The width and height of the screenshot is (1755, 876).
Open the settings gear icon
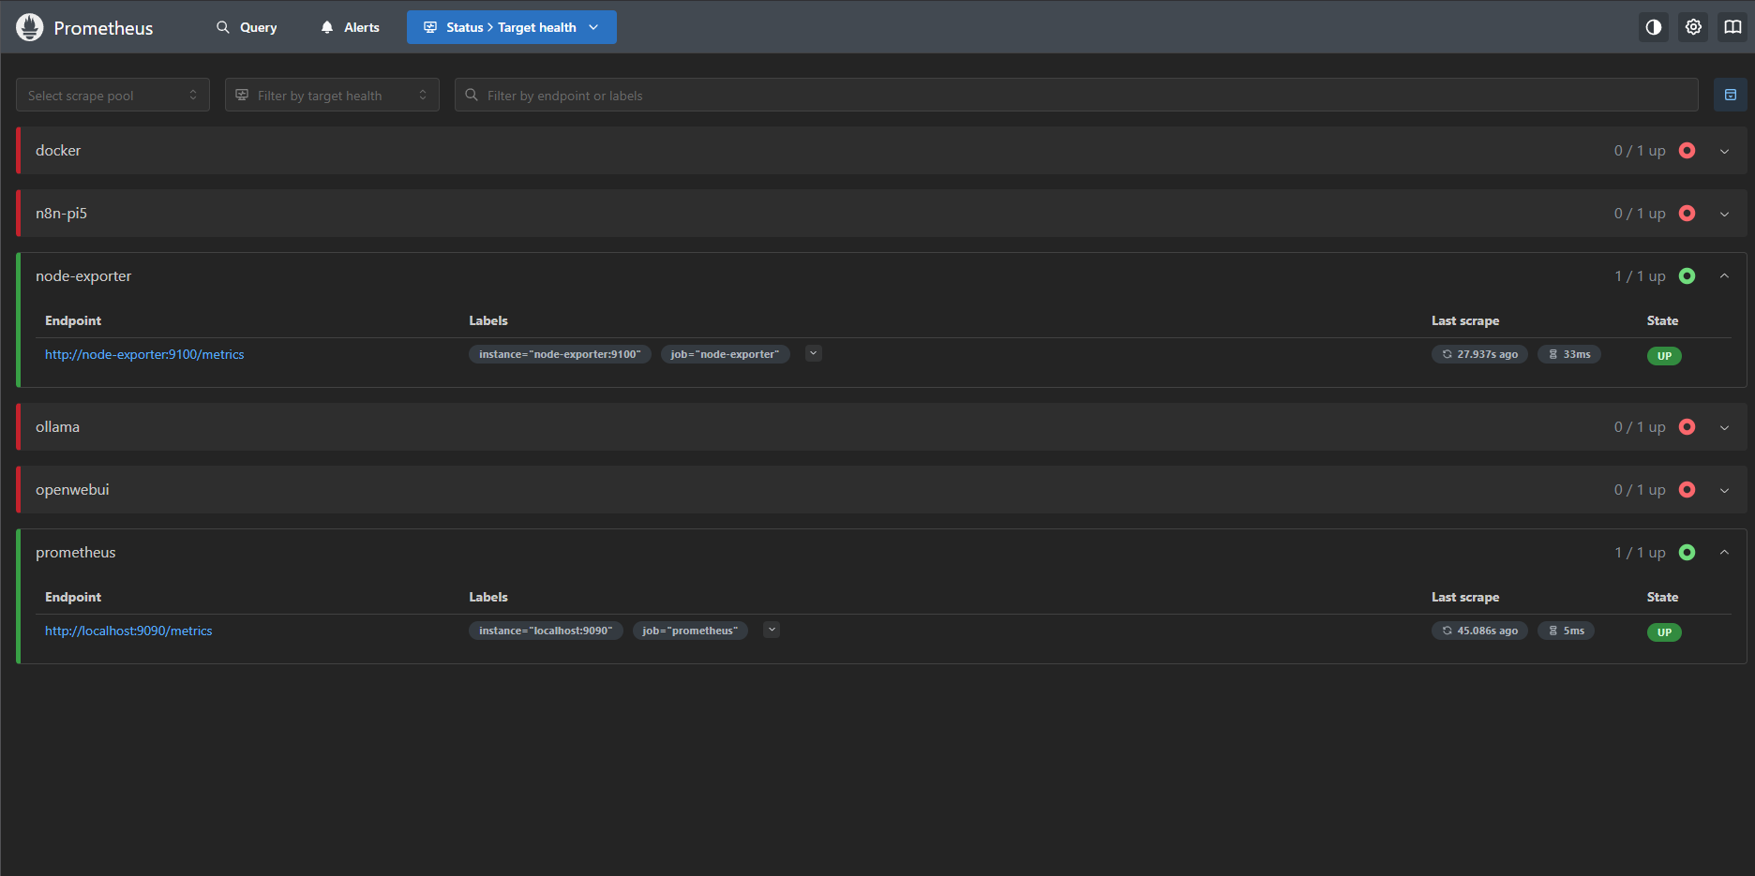pyautogui.click(x=1693, y=27)
